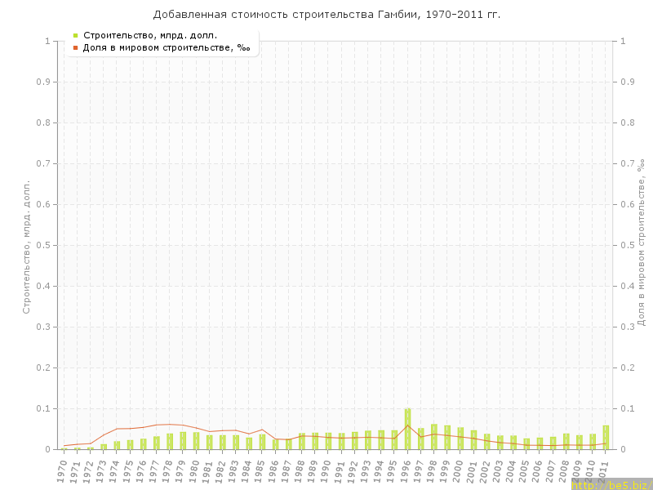Click the 2011 label on the x-axis
The image size is (653, 490).
[604, 471]
